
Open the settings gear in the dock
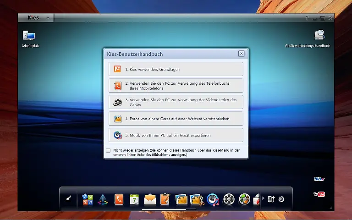tap(281, 199)
